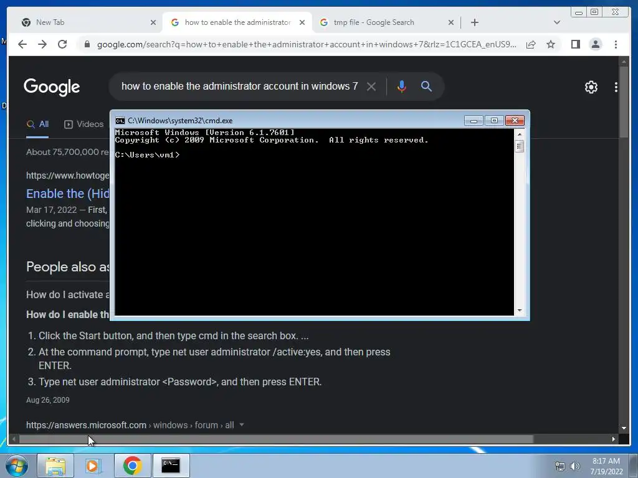This screenshot has height=478, width=638.
Task: Launch Windows Media Player from taskbar
Action: point(93,466)
